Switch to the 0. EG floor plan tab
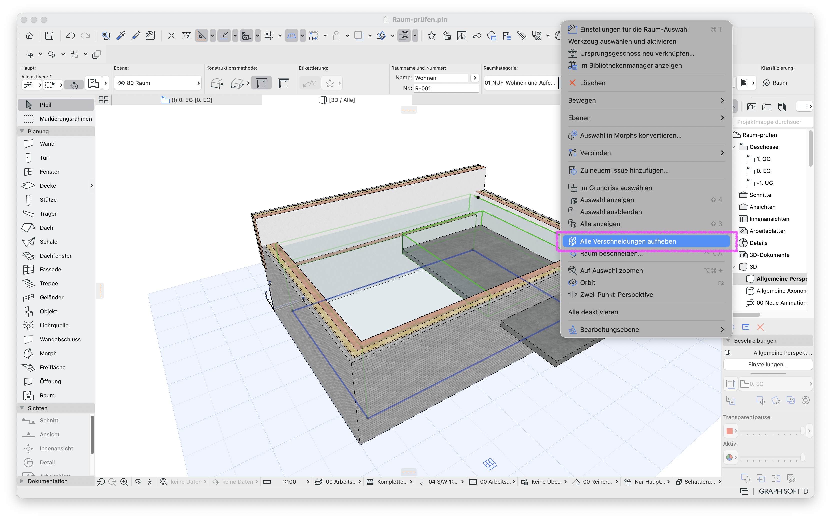Screen dimensions: 831x519 (x=187, y=100)
